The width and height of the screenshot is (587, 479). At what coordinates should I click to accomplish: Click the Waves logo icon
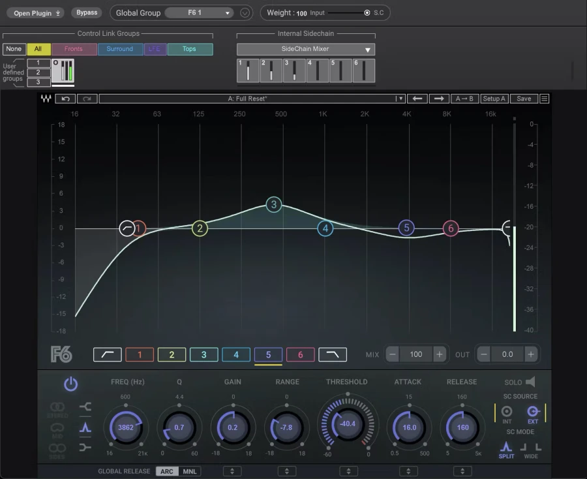46,99
